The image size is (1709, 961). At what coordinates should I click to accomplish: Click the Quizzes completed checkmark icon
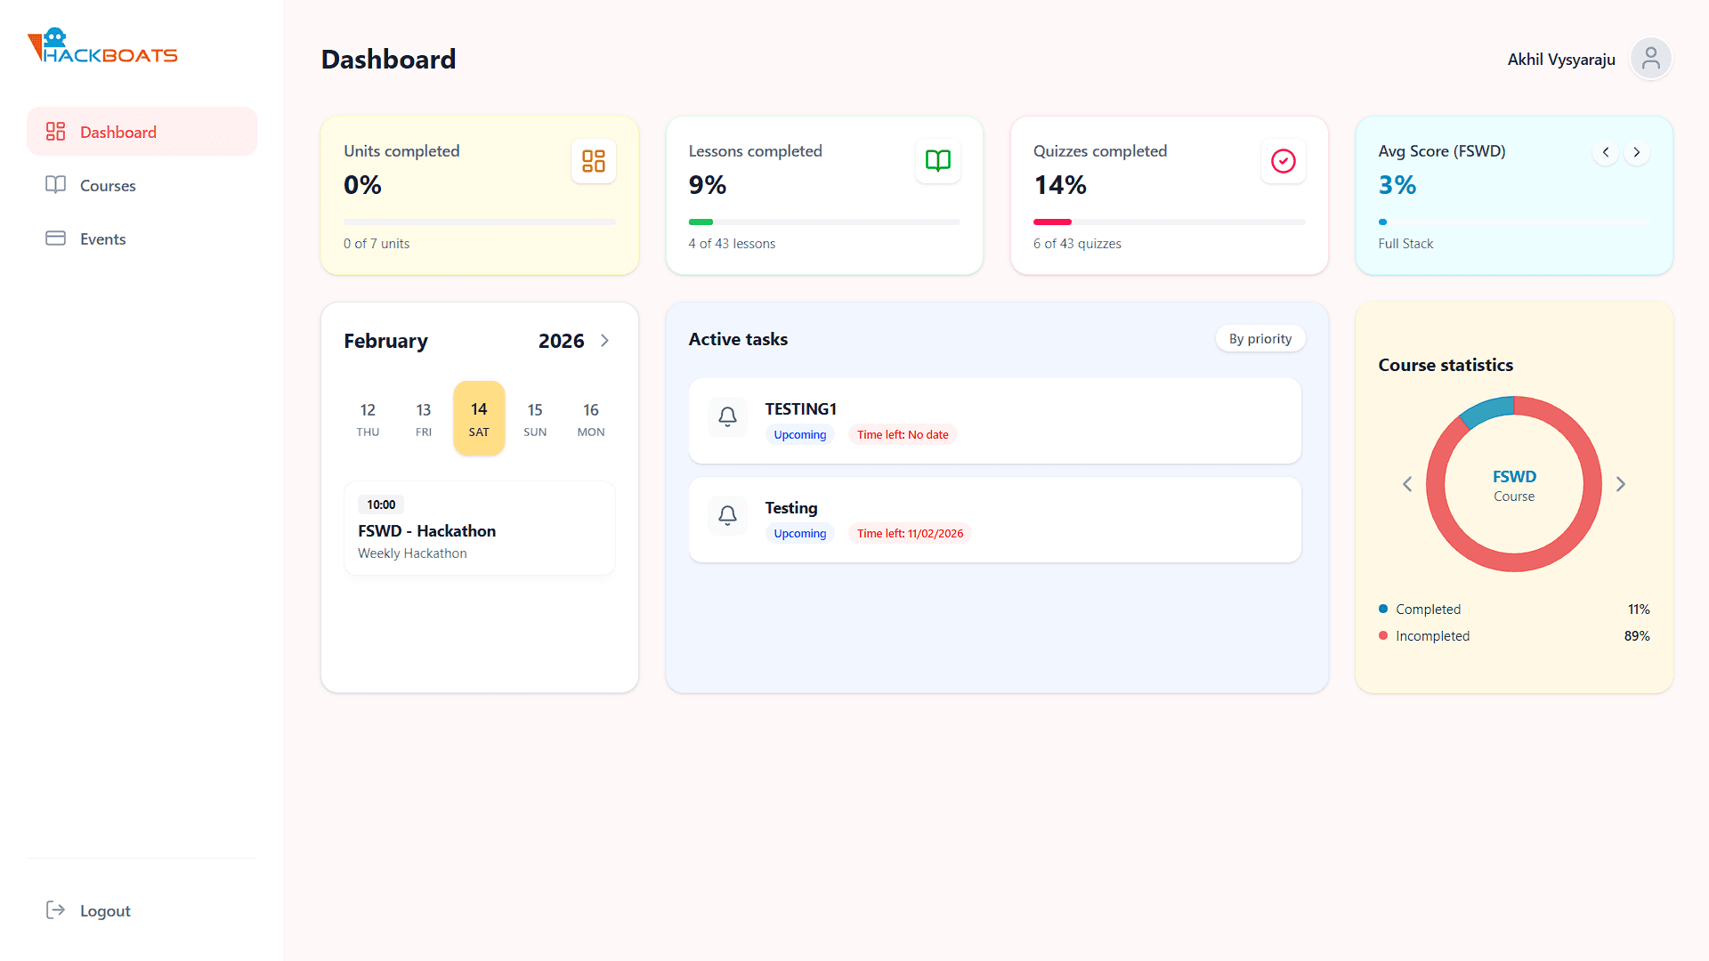pos(1283,161)
